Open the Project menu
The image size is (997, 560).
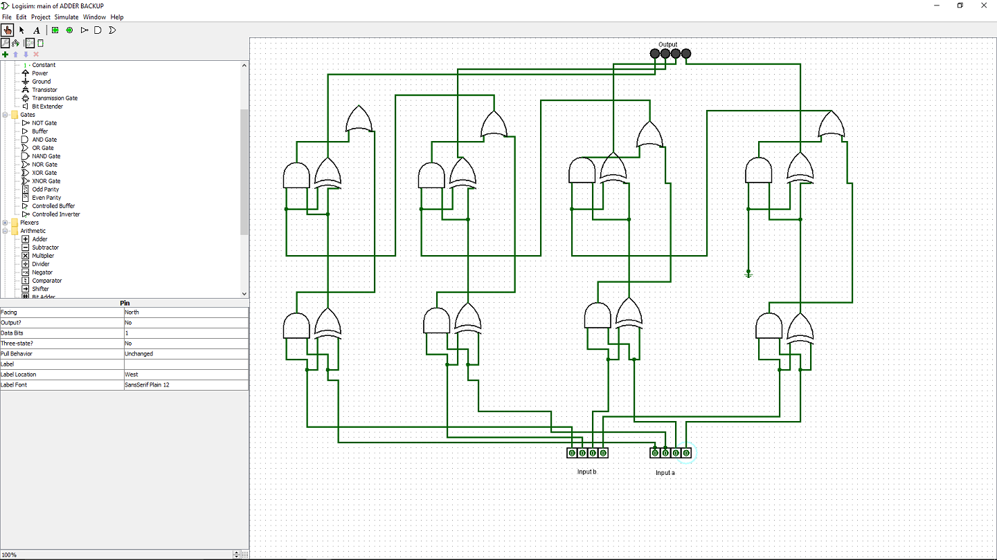pyautogui.click(x=41, y=17)
